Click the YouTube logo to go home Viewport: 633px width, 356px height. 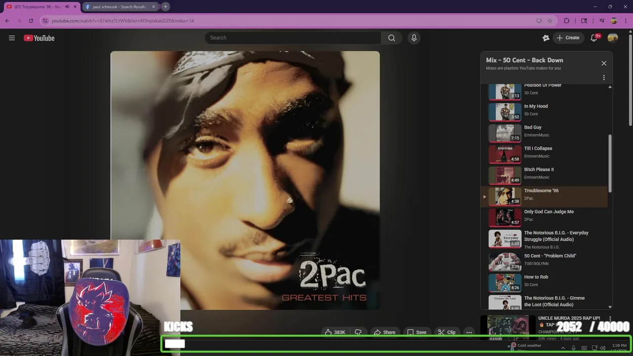(39, 38)
